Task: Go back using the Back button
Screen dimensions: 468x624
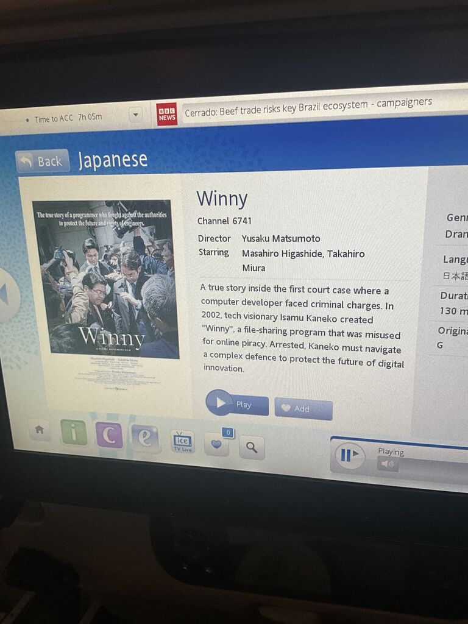Action: tap(43, 161)
